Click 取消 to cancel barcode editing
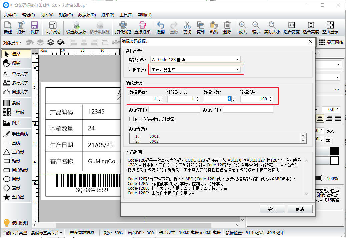This screenshot has height=238, width=346. 300,209
